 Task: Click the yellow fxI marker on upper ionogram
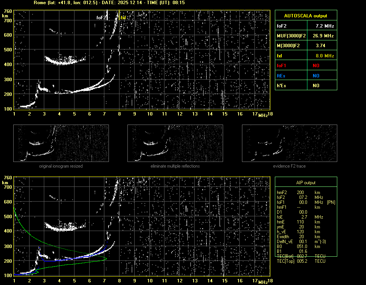pyautogui.click(x=123, y=18)
